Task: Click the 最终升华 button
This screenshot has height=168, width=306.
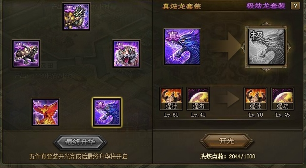Action: 80,142
